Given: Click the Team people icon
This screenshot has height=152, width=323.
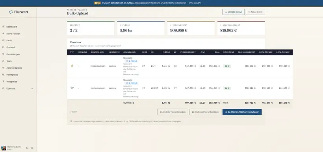Looking at the screenshot, I should tap(3, 61).
